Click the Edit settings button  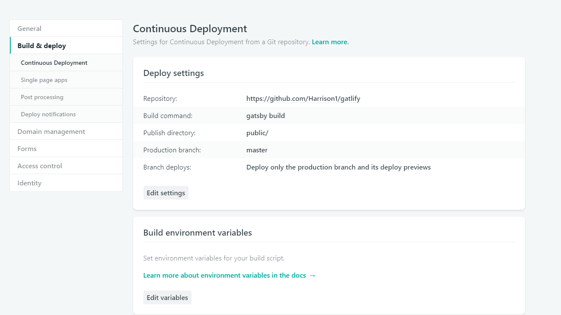[166, 193]
